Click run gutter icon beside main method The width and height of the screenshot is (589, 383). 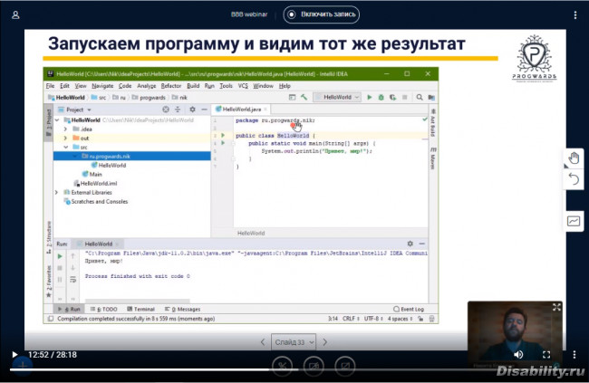pos(223,143)
